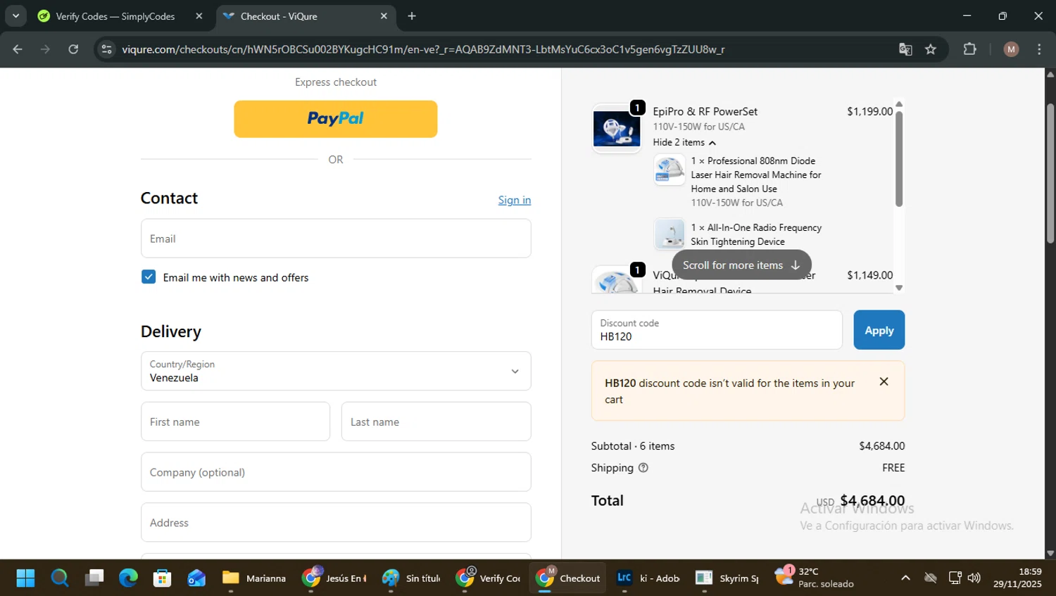Click the page vertical scrollbar thumb
1056x596 pixels.
coord(1050,174)
